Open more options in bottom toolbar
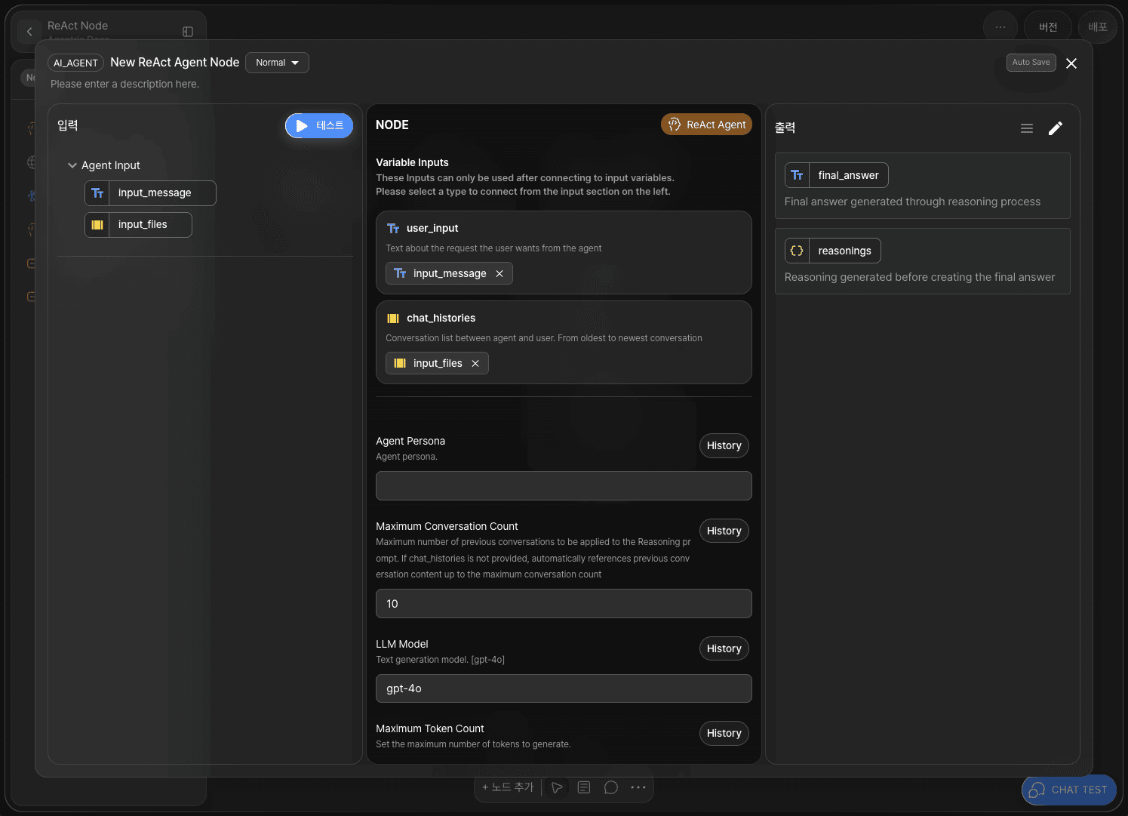The image size is (1128, 816). [638, 787]
